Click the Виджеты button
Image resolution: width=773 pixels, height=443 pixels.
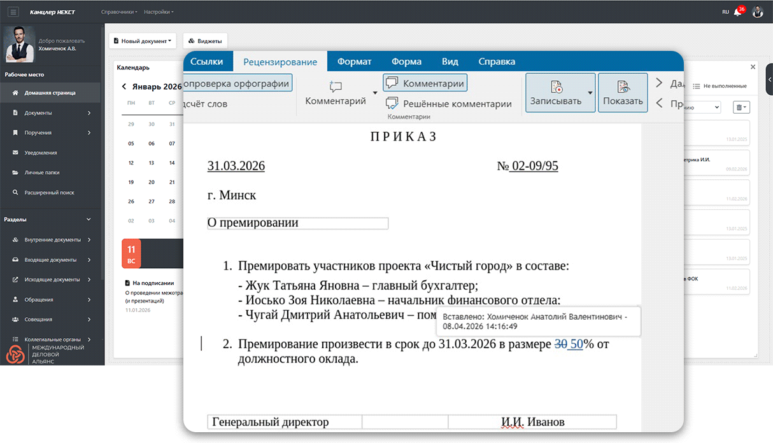204,41
